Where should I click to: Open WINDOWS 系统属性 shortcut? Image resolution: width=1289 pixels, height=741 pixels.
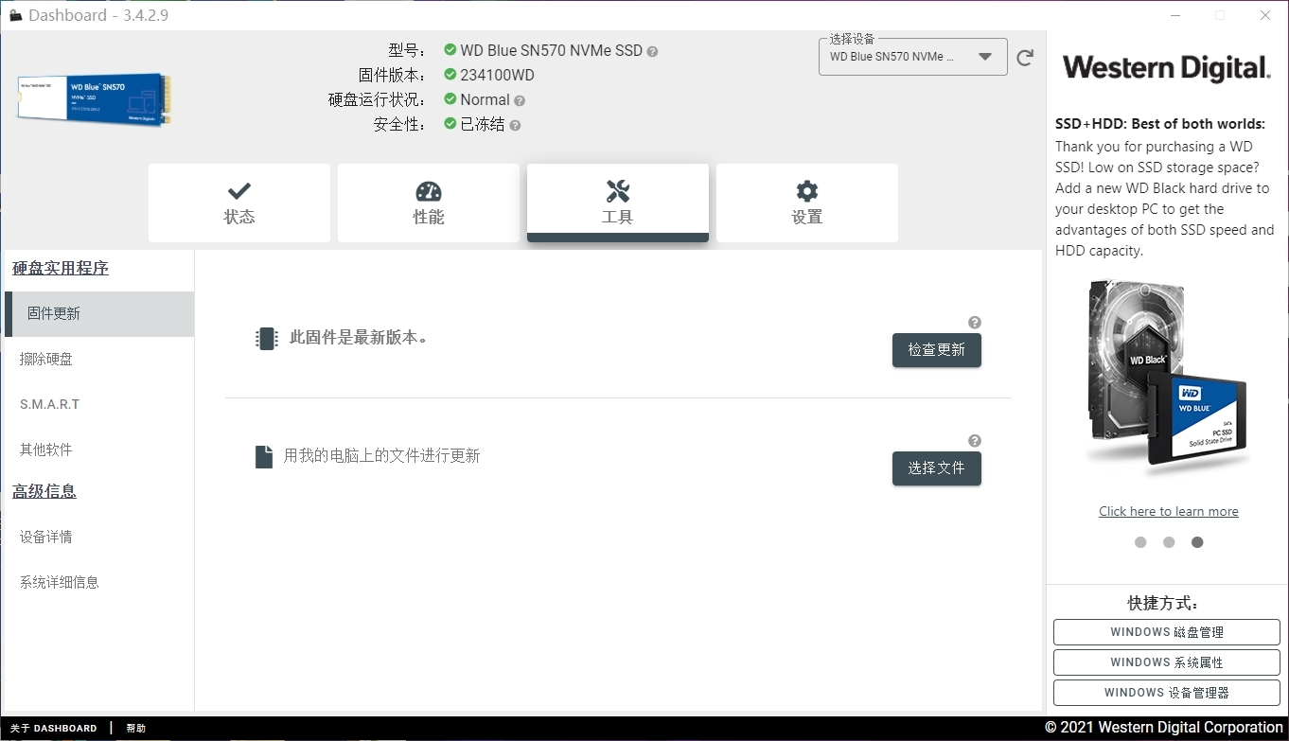click(1167, 662)
